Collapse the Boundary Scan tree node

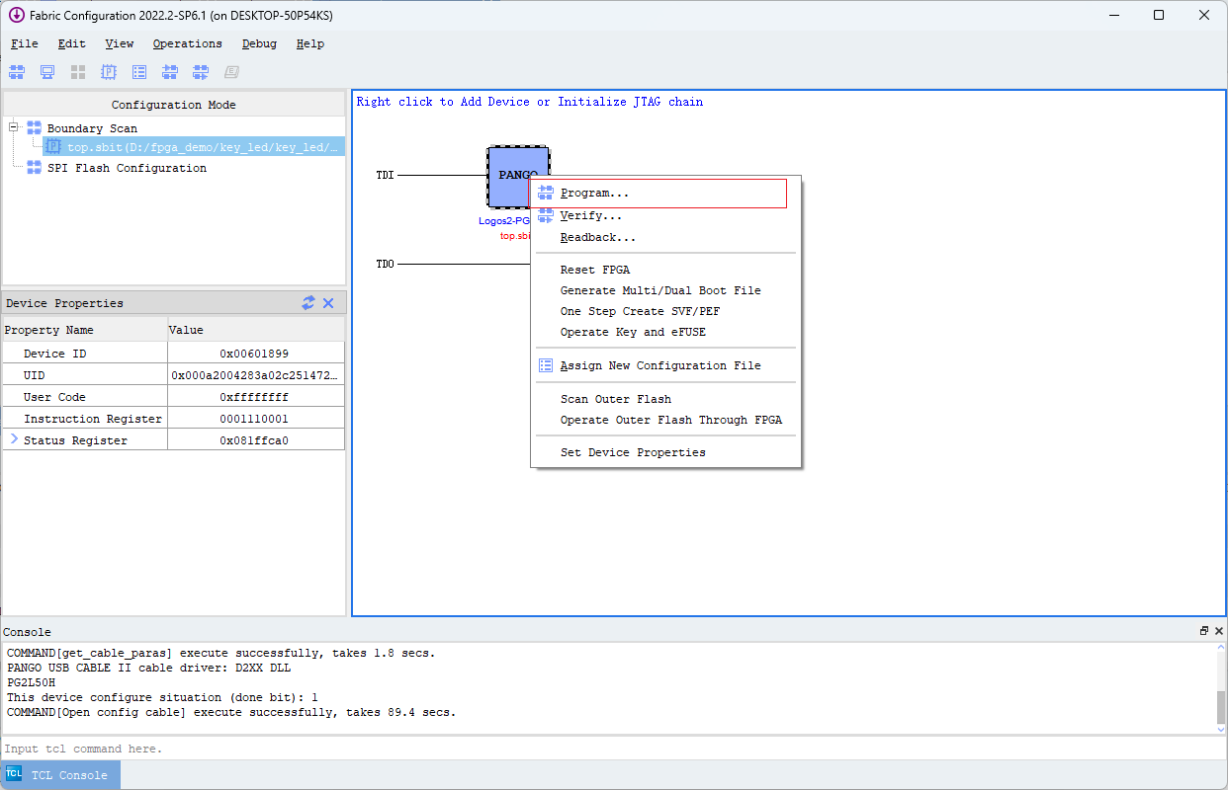(x=13, y=127)
